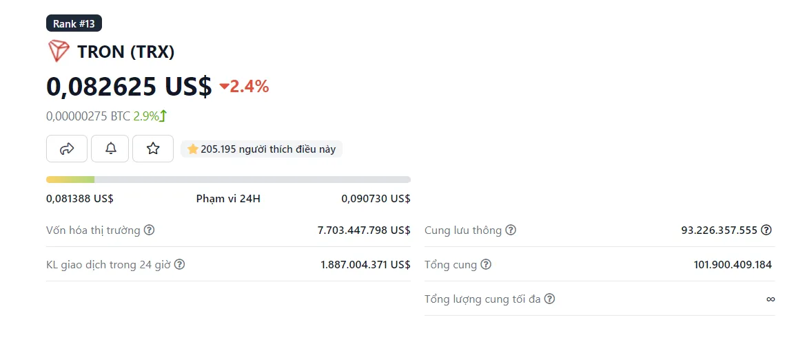The height and width of the screenshot is (355, 787).
Task: Click the 24H price range bar
Action: click(x=228, y=180)
